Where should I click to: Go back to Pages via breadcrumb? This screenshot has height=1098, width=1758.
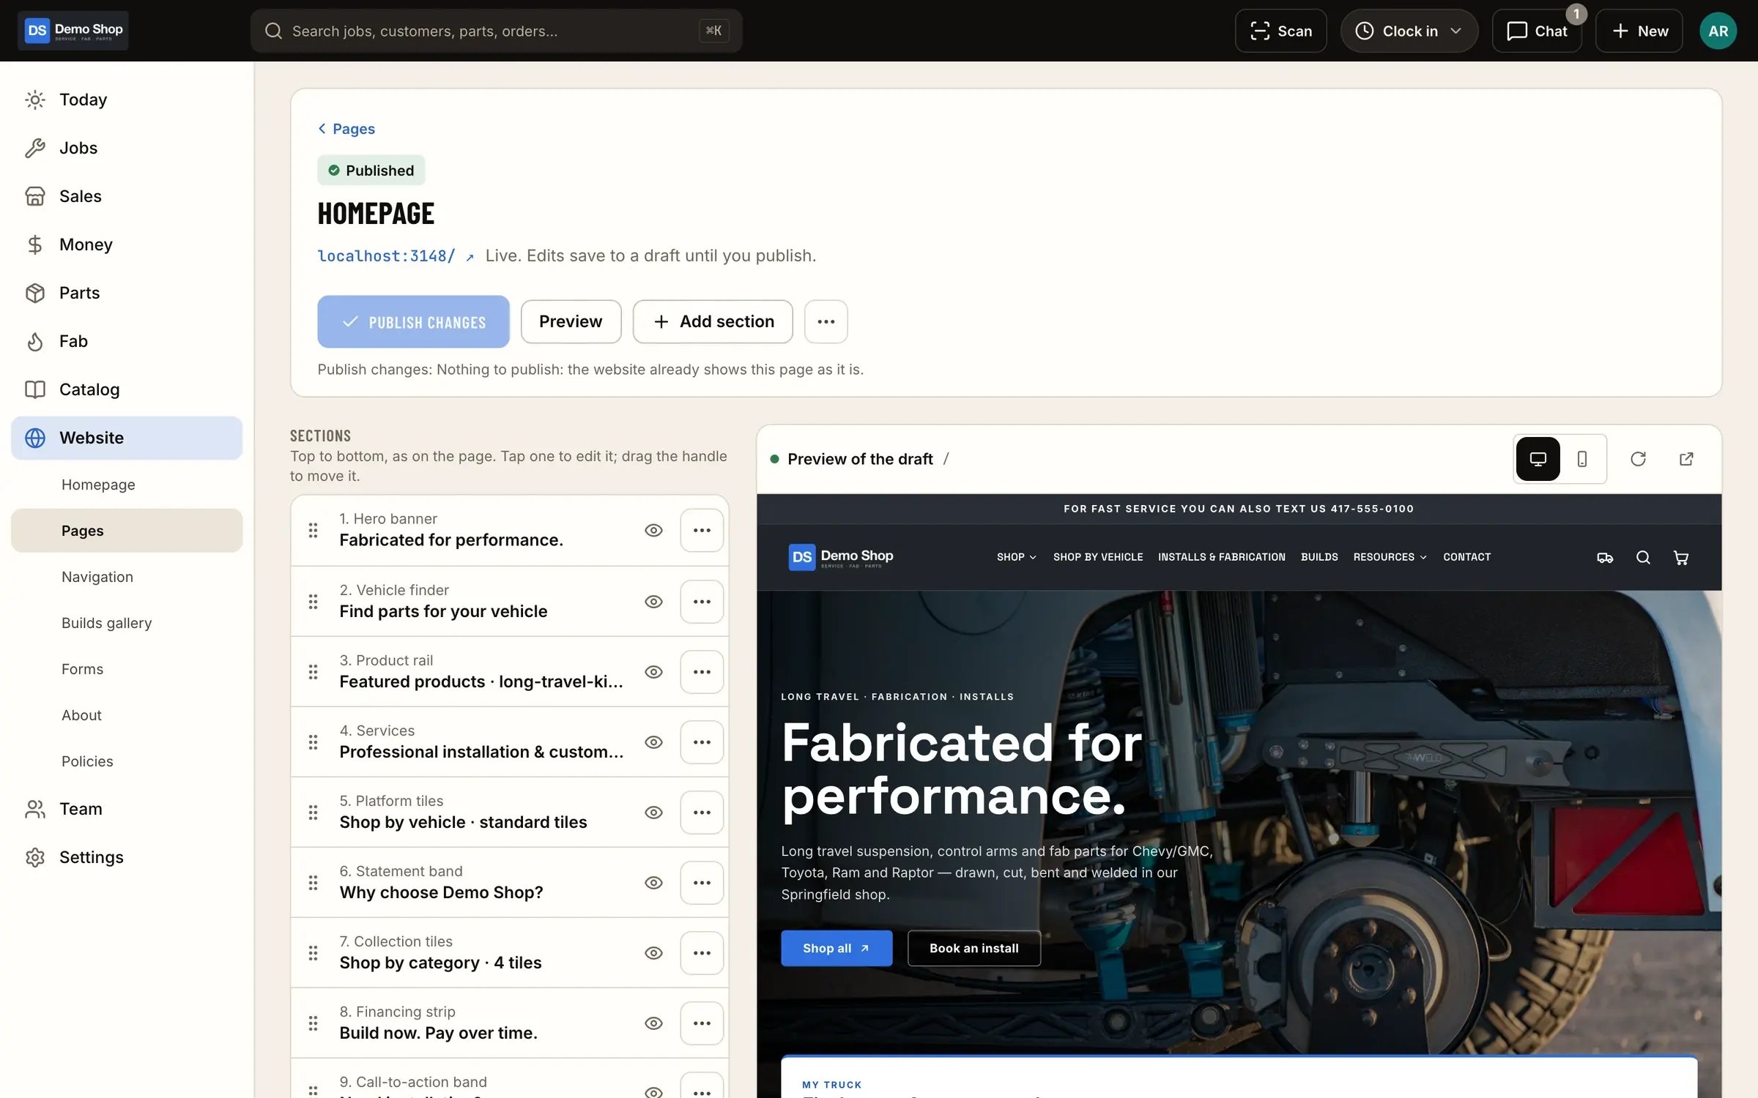[x=346, y=129]
